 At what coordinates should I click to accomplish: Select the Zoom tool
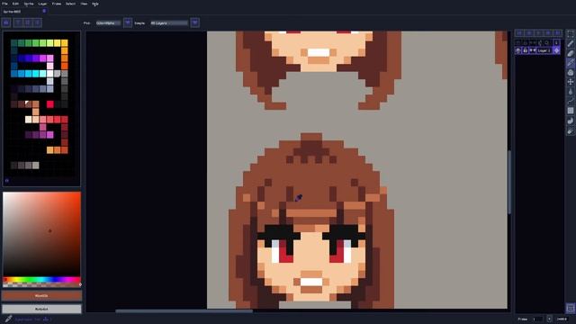(571, 72)
